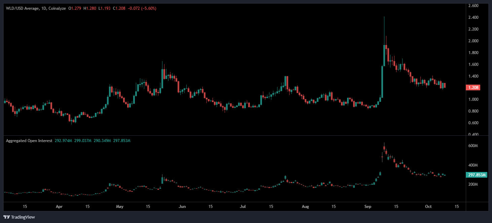Click the 2.400 price scale label
This screenshot has height=223, width=492.
[x=473, y=17]
